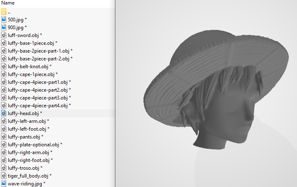Select the 'luffy-cape-4piece-part2.obj' file name

tap(38, 90)
